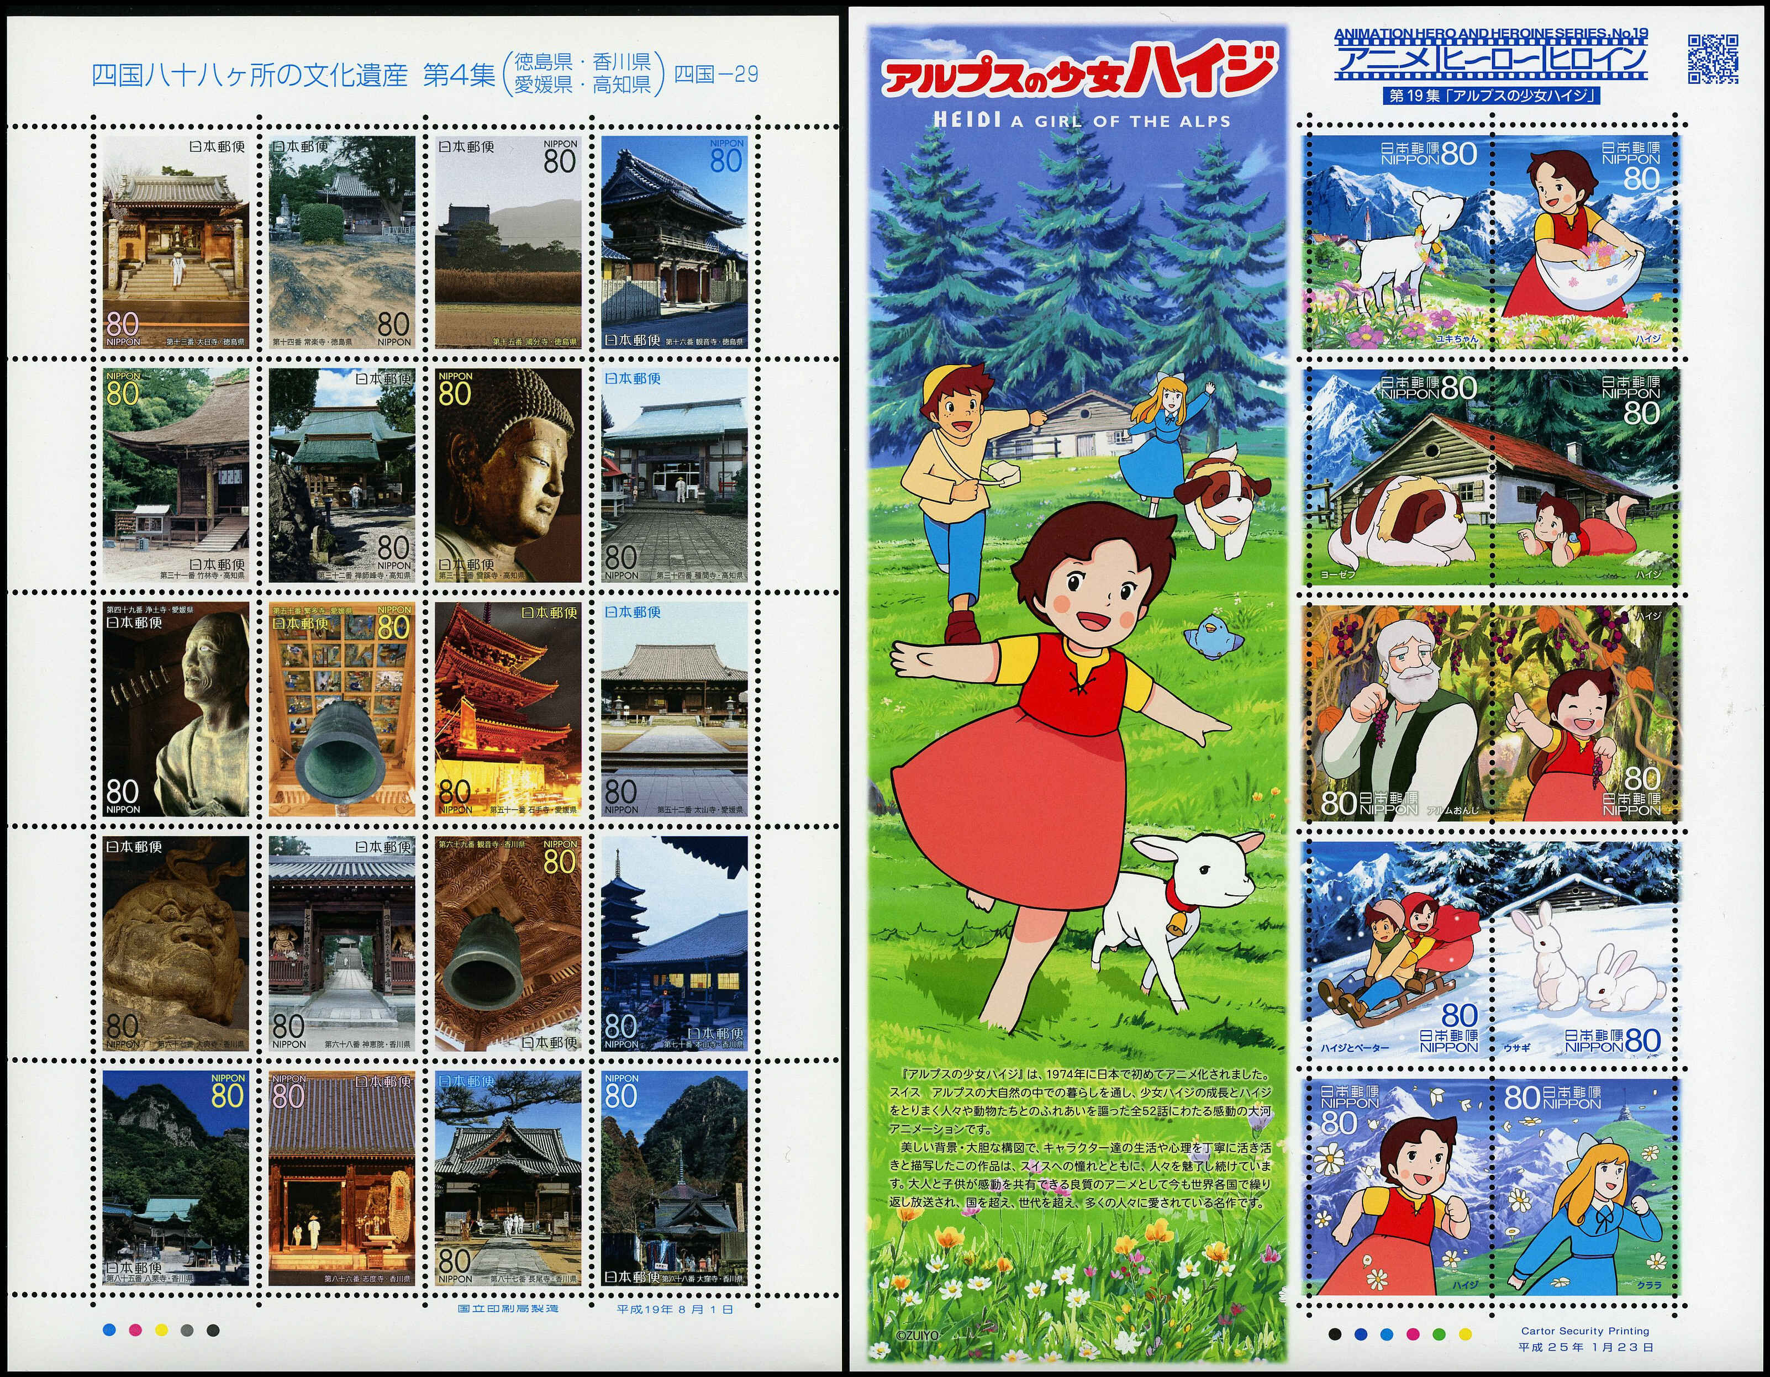Viewport: 1770px width, 1377px height.
Task: Click the 第4集 volume text in title
Action: [x=459, y=75]
